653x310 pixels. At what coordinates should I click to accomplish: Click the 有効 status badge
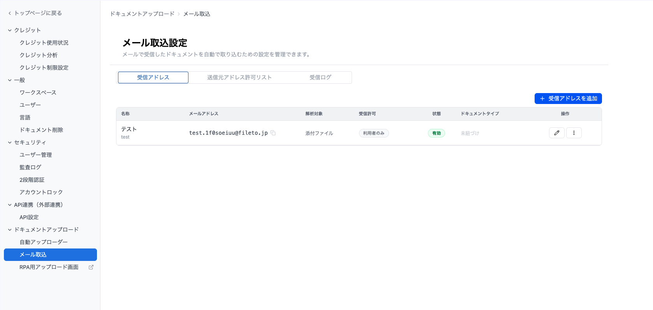coord(437,133)
